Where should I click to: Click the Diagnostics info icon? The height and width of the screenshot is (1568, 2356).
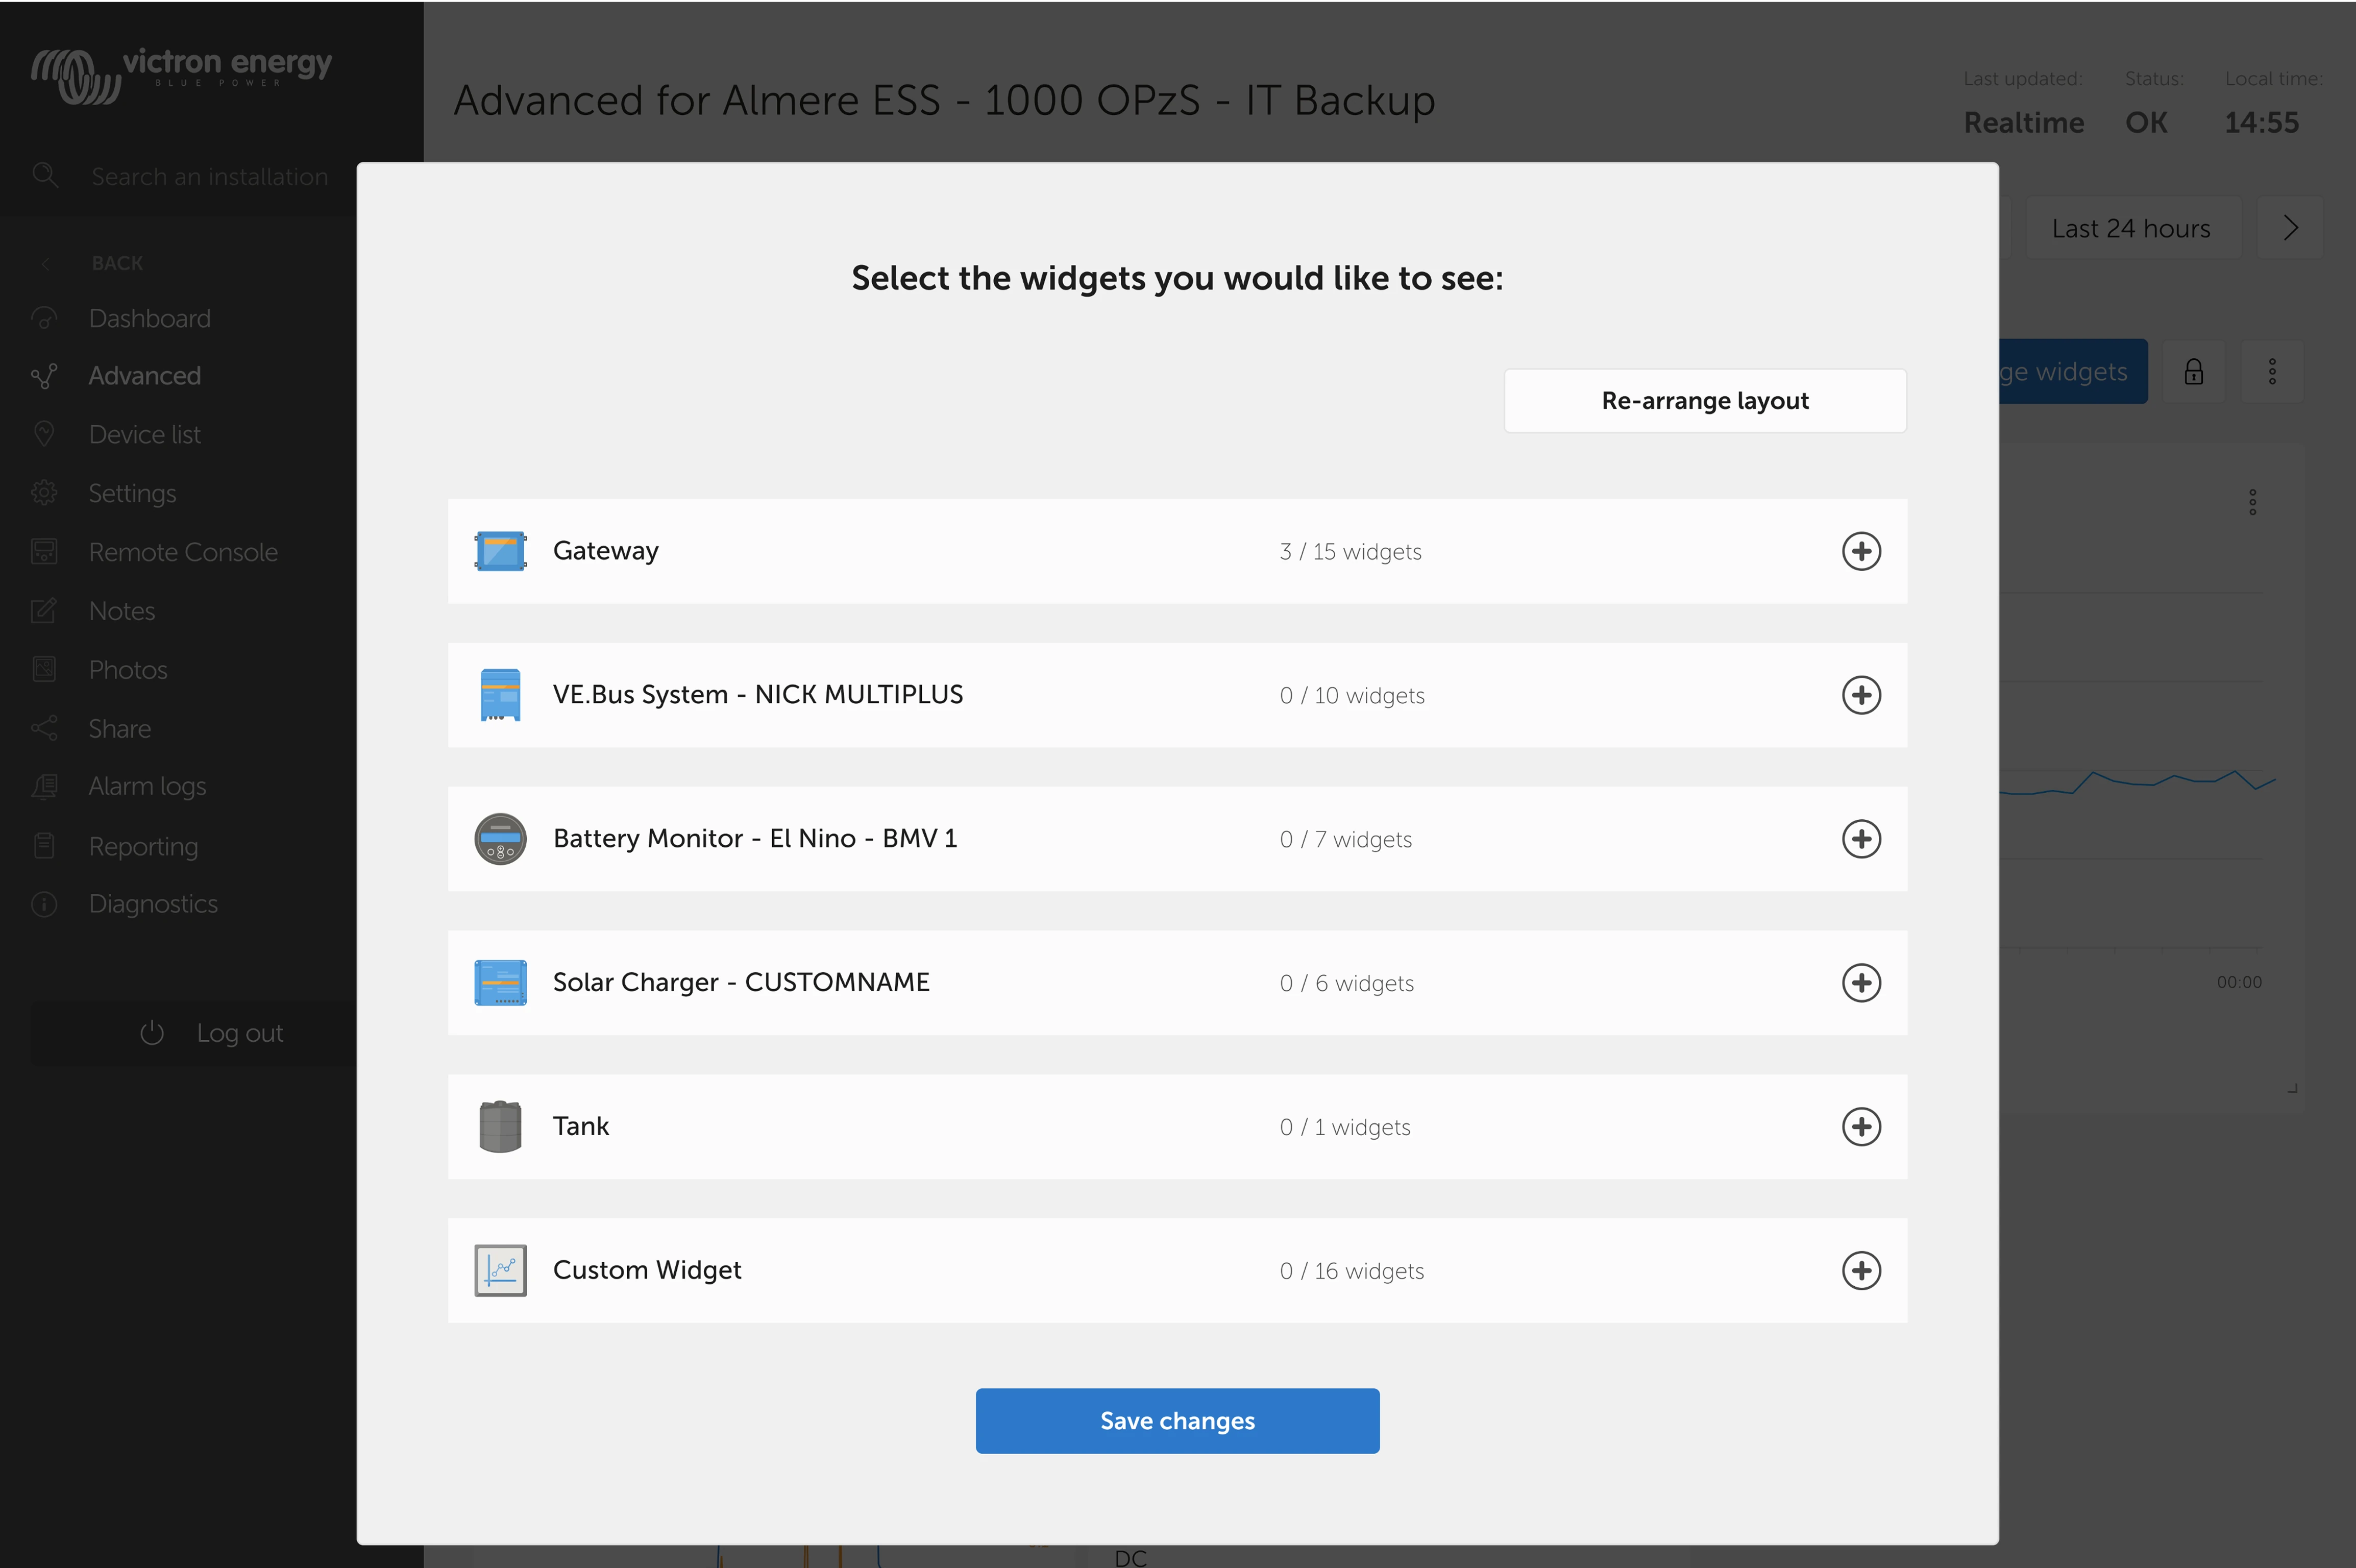[44, 904]
